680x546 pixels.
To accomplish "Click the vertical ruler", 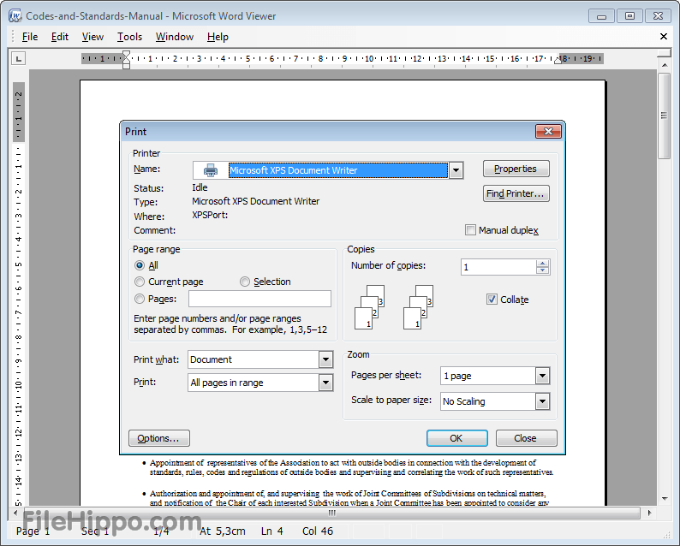I will click(18, 294).
